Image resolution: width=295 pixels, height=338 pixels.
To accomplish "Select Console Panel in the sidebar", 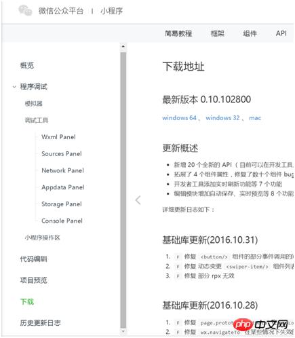I will (x=62, y=221).
